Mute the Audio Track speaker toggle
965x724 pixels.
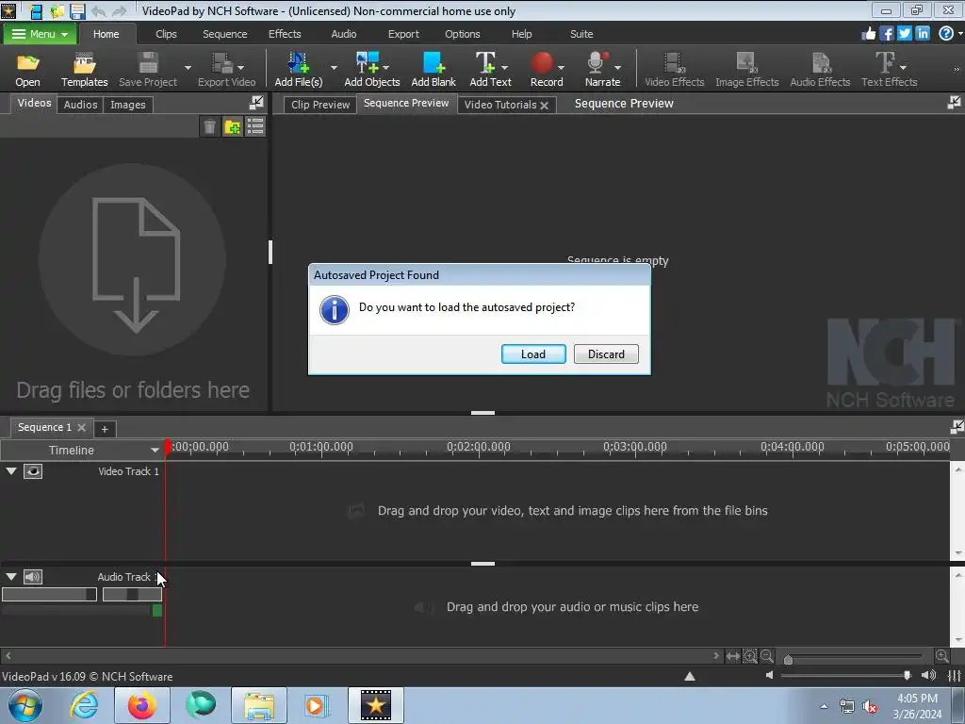pos(33,577)
